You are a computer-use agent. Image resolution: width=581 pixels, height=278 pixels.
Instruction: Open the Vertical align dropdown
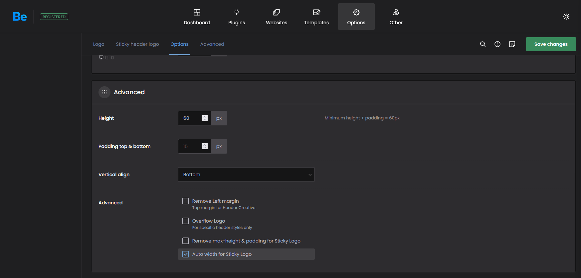coord(246,174)
